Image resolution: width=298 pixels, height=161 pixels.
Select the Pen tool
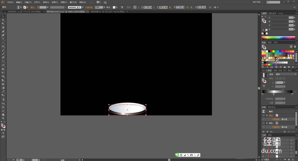3,32
